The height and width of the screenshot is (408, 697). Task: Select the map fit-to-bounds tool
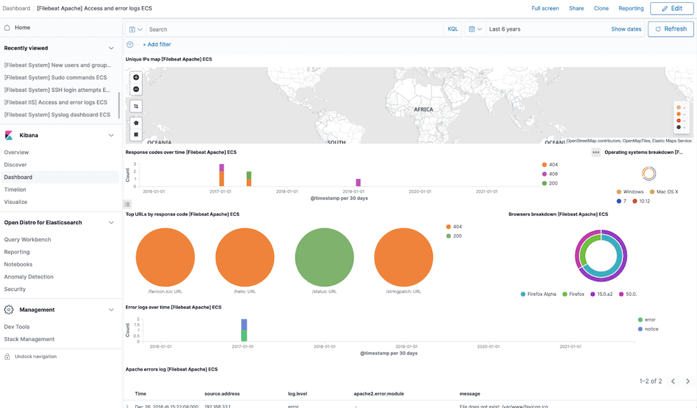point(136,105)
